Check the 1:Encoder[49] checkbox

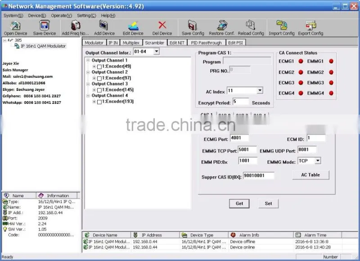tap(99, 67)
